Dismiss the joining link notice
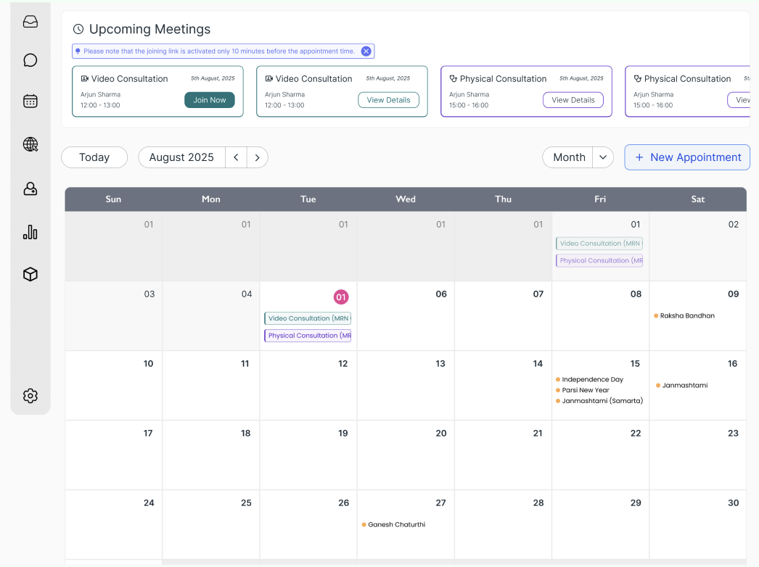This screenshot has width=759, height=567. [x=366, y=51]
